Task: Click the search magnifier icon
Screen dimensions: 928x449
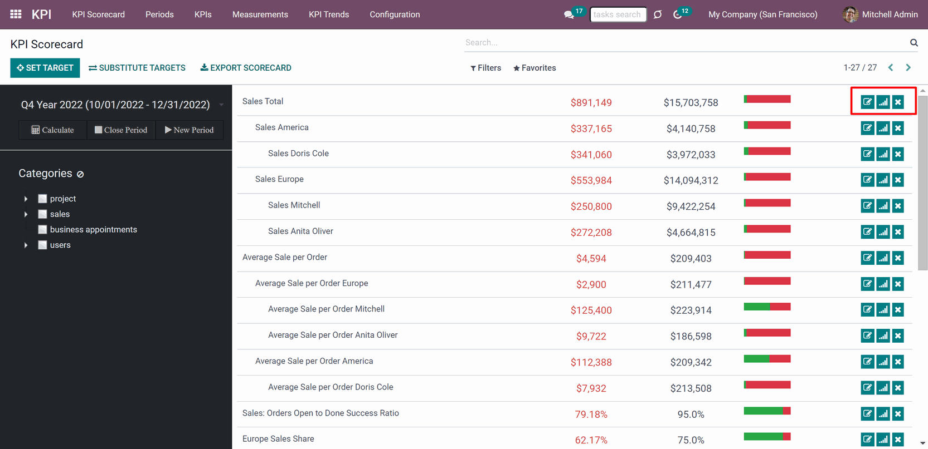Action: tap(914, 42)
